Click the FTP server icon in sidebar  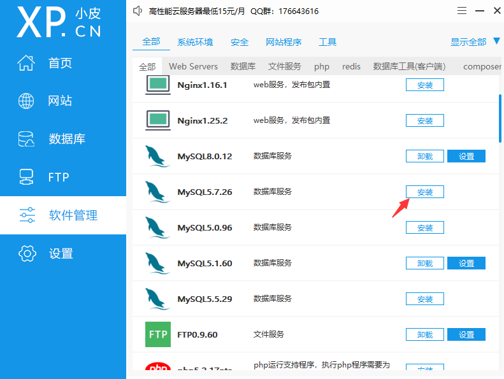pyautogui.click(x=26, y=177)
